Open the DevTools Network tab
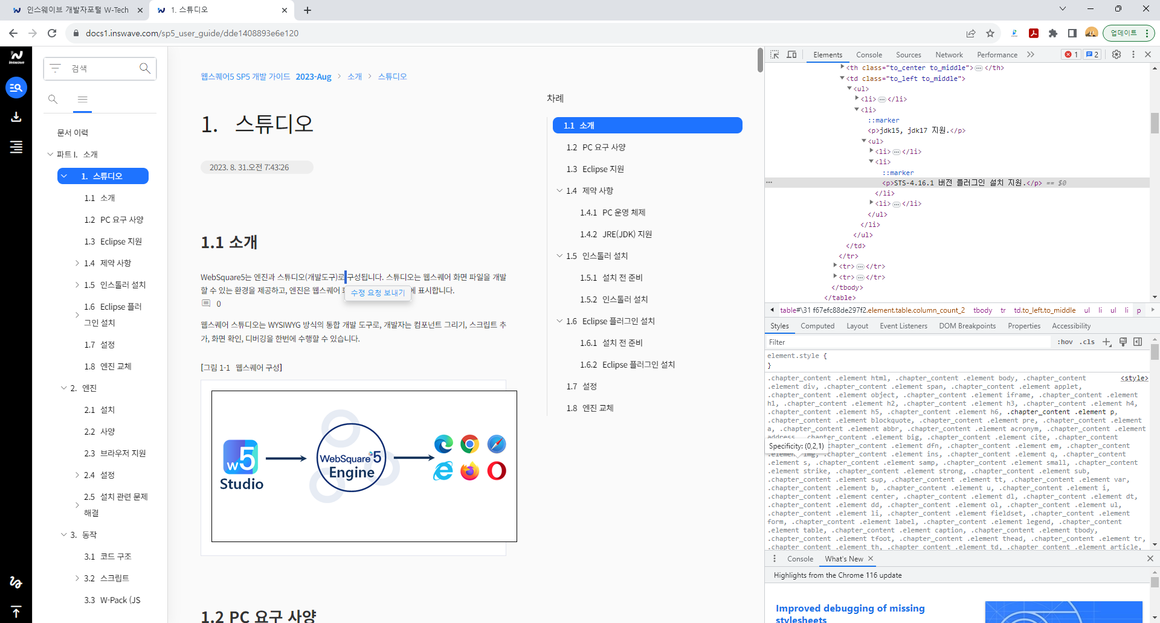 pos(949,54)
